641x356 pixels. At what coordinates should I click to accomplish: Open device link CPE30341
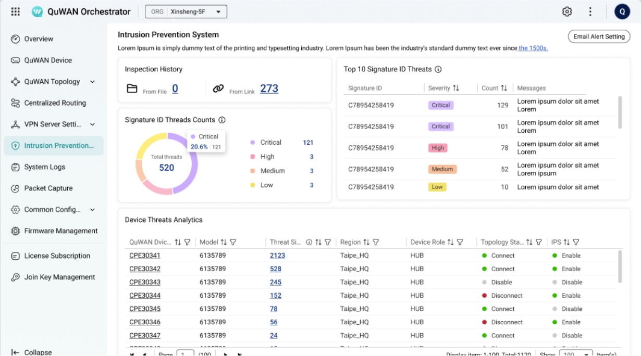(x=145, y=256)
